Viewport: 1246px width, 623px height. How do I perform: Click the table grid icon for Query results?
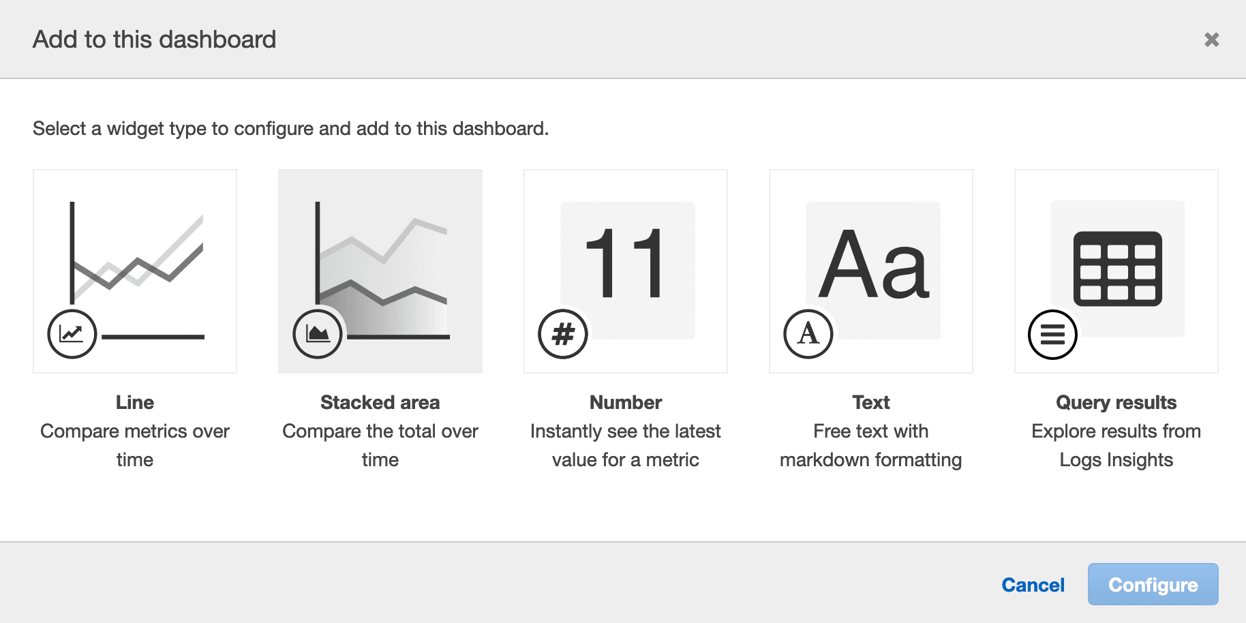coord(1119,269)
